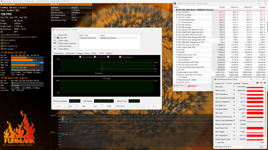
Task: Click the Close button in GPU-Z
Action: click(x=261, y=147)
